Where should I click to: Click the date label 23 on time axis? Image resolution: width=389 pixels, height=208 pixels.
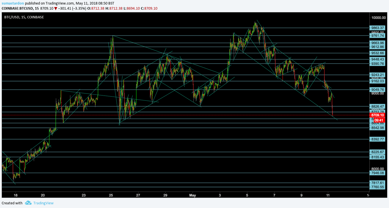tap(84, 195)
